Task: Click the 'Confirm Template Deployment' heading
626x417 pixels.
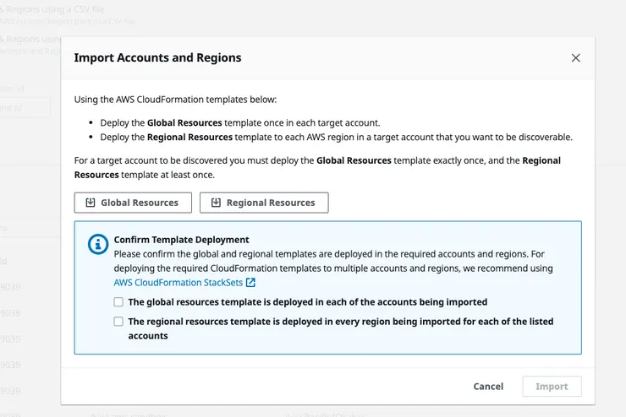Action: [181, 240]
